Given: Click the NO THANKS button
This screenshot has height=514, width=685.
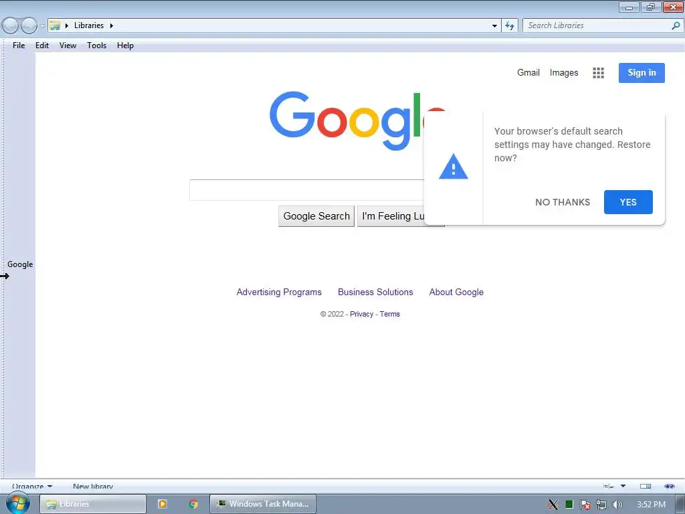Looking at the screenshot, I should [x=562, y=202].
